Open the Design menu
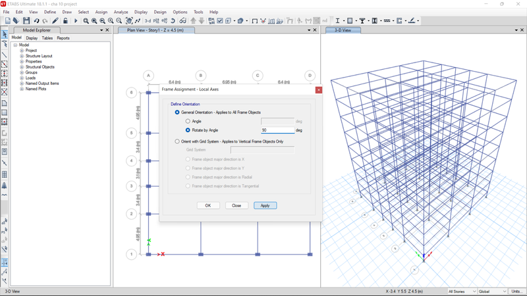The height and width of the screenshot is (296, 527). [160, 12]
